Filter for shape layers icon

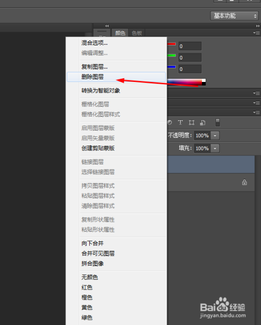192,123
